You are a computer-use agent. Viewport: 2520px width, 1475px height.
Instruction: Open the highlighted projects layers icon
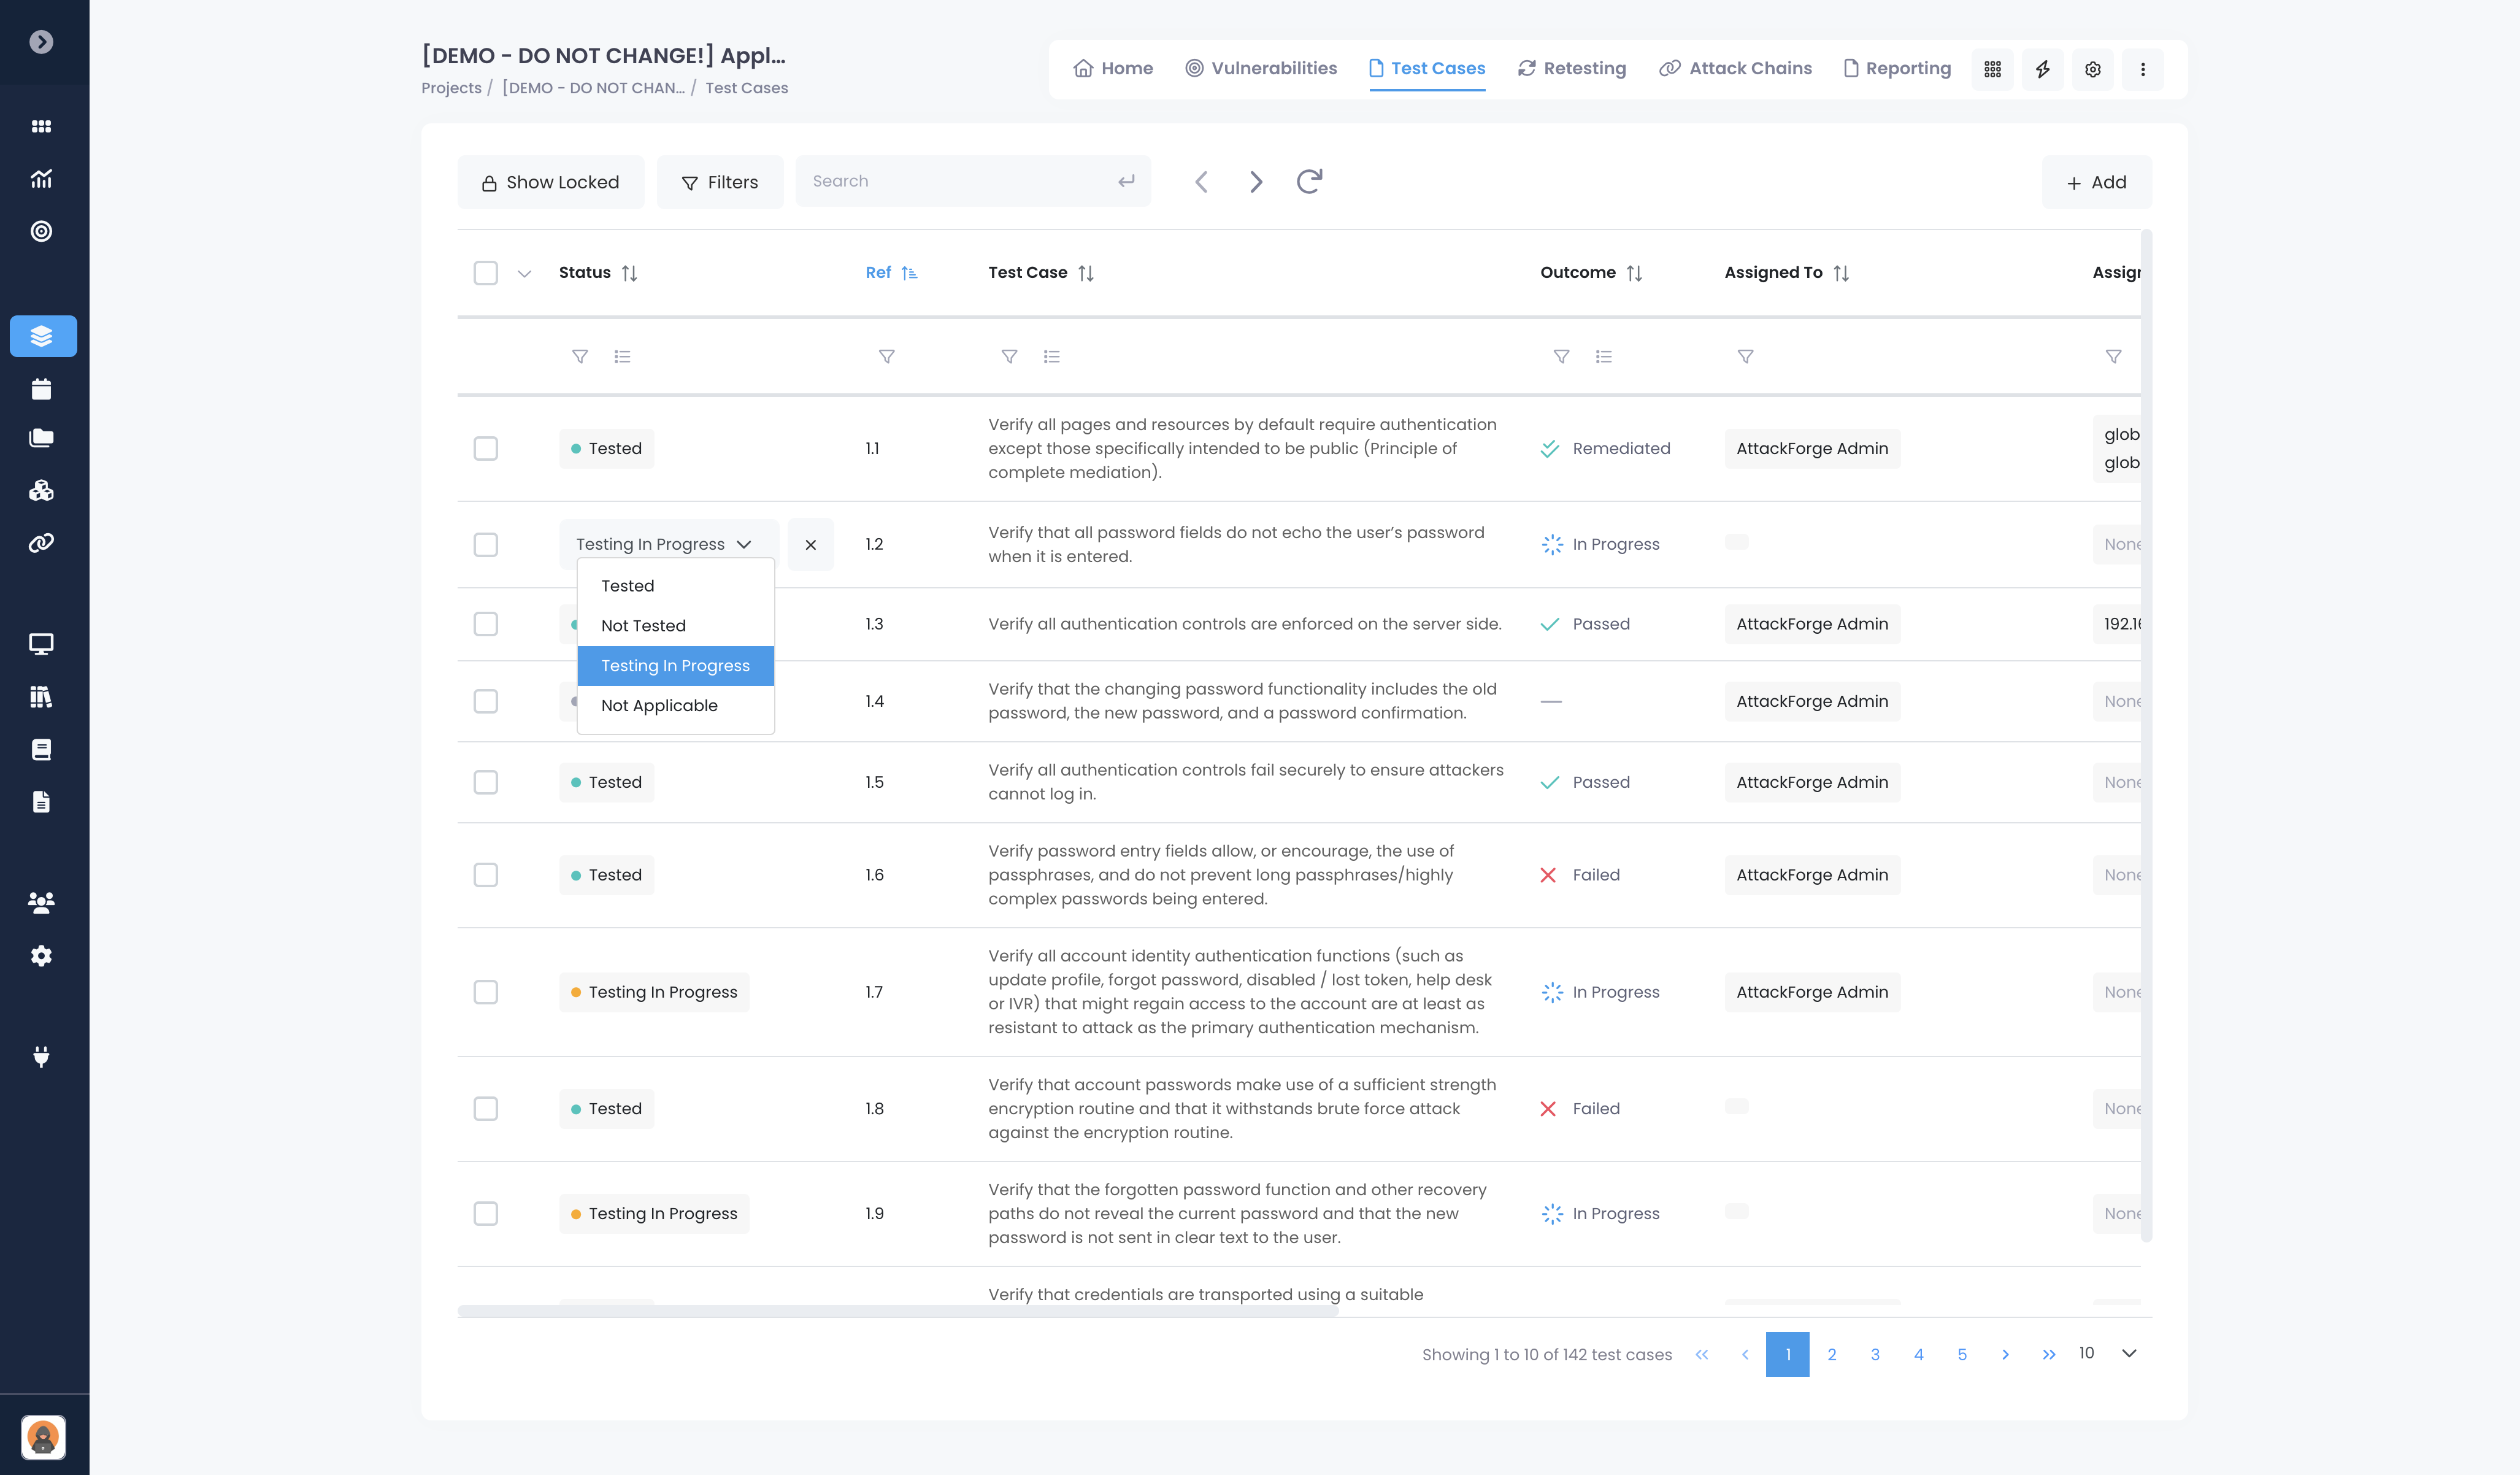tap(43, 336)
